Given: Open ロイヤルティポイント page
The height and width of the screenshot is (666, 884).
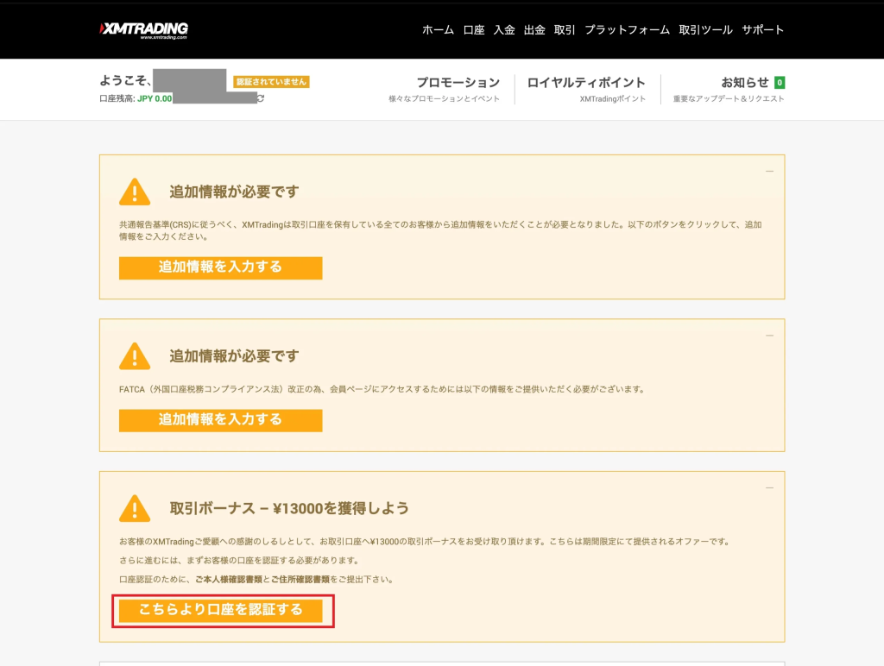Looking at the screenshot, I should tap(586, 83).
